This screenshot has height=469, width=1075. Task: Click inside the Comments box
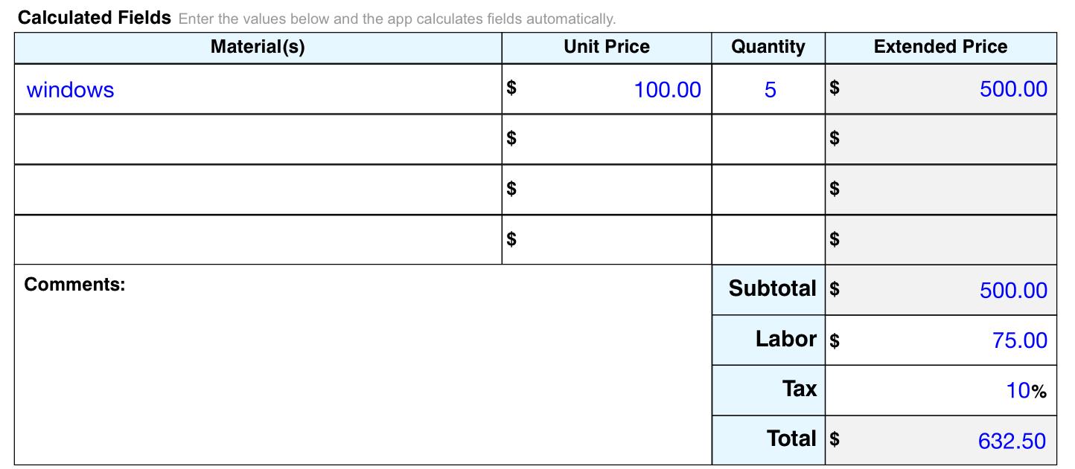coord(363,365)
